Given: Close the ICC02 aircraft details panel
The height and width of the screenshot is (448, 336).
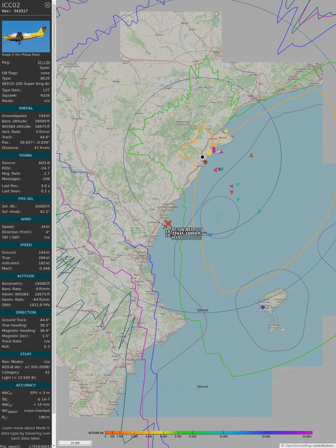Looking at the screenshot, I should point(47,5).
